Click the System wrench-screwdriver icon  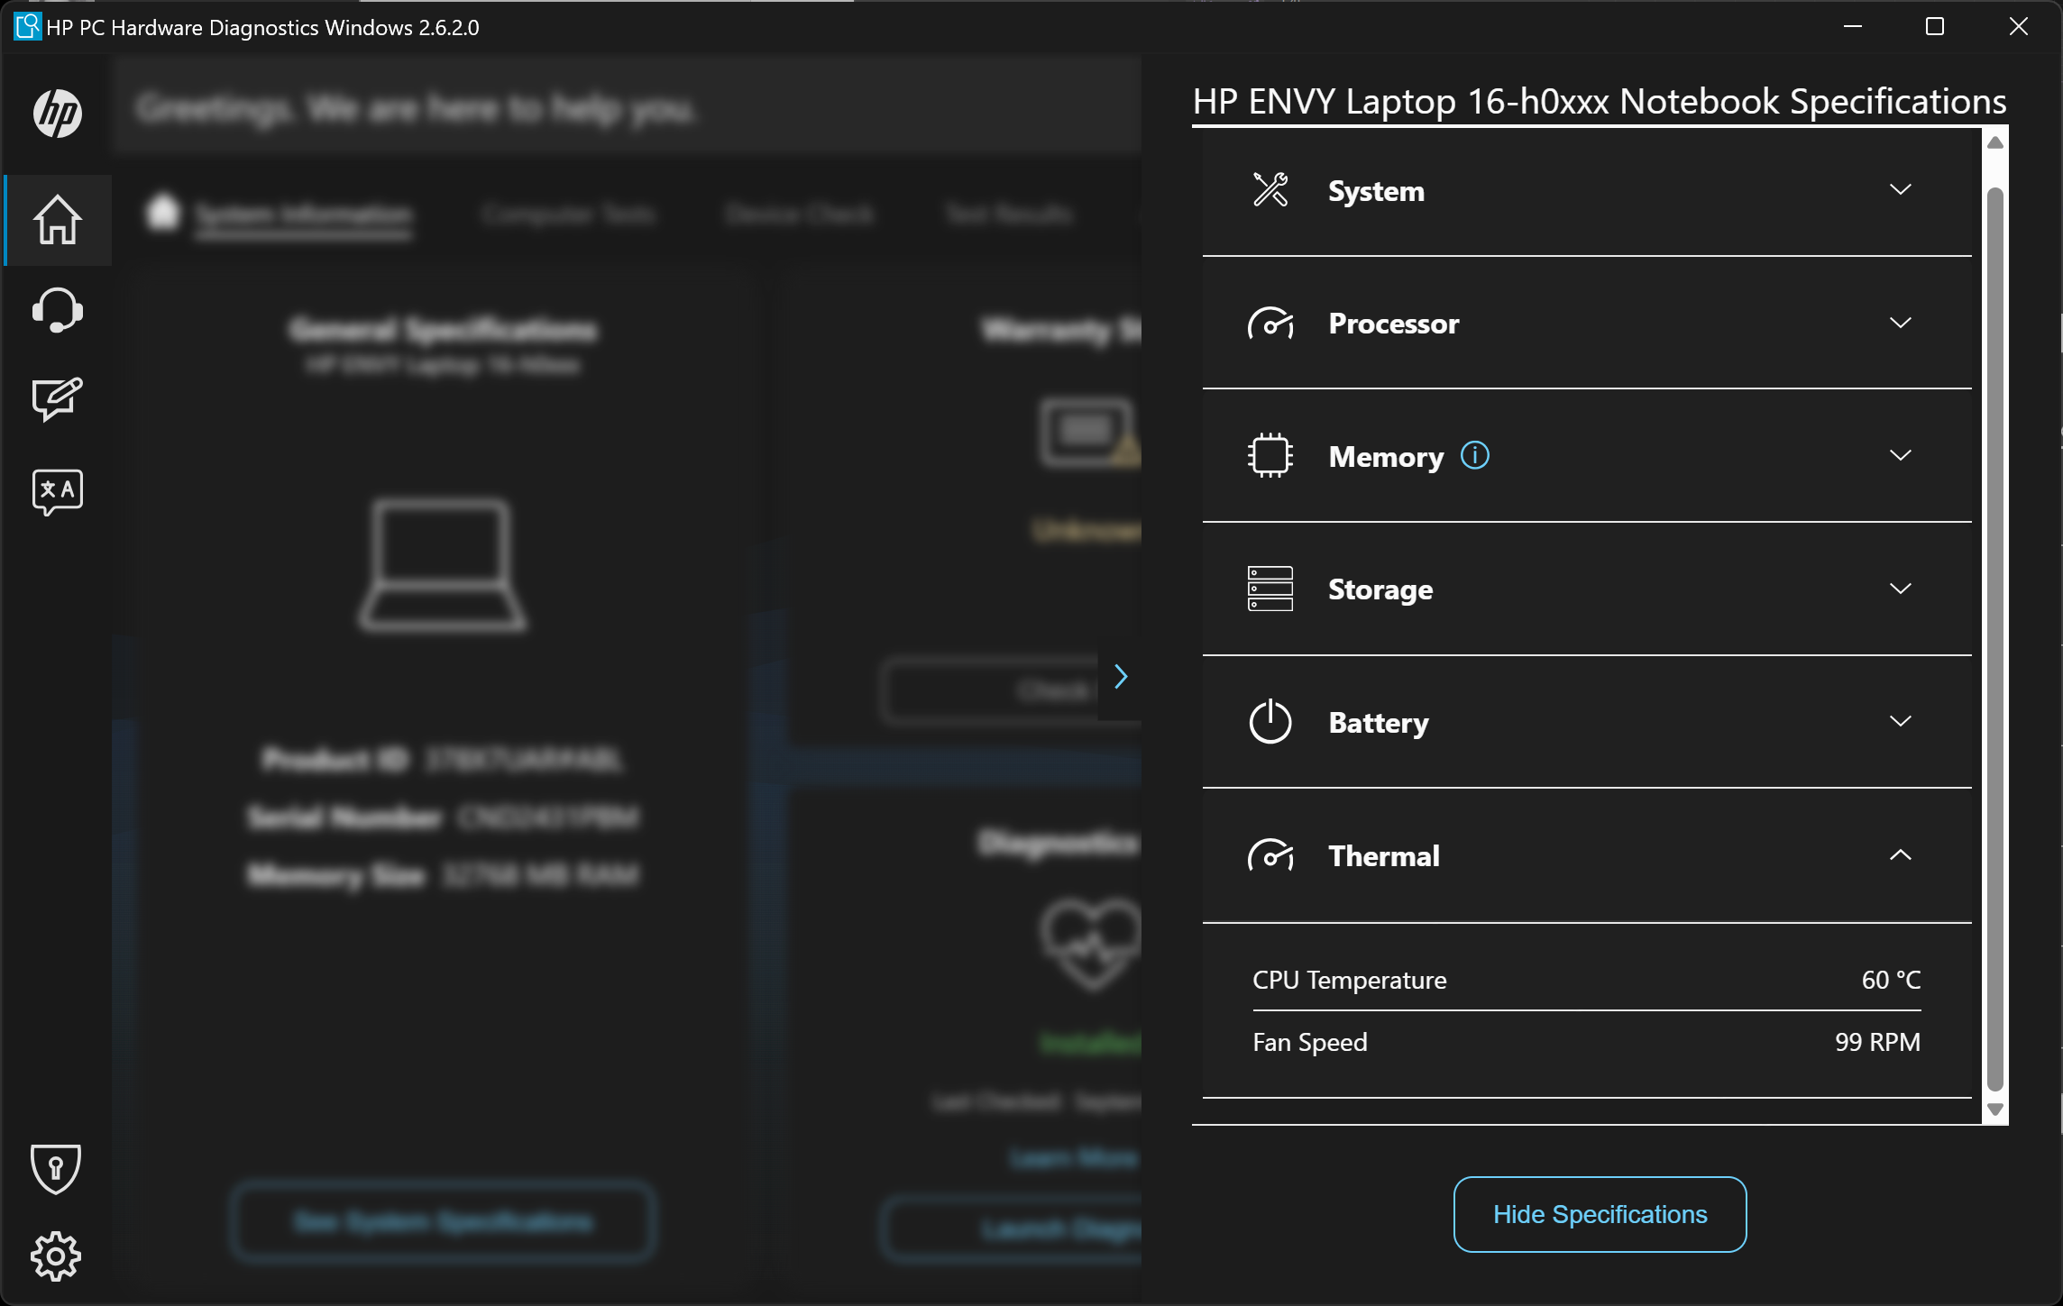pos(1270,190)
